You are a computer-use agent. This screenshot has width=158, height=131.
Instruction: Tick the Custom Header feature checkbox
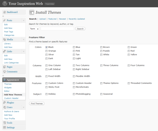[x=74, y=83]
